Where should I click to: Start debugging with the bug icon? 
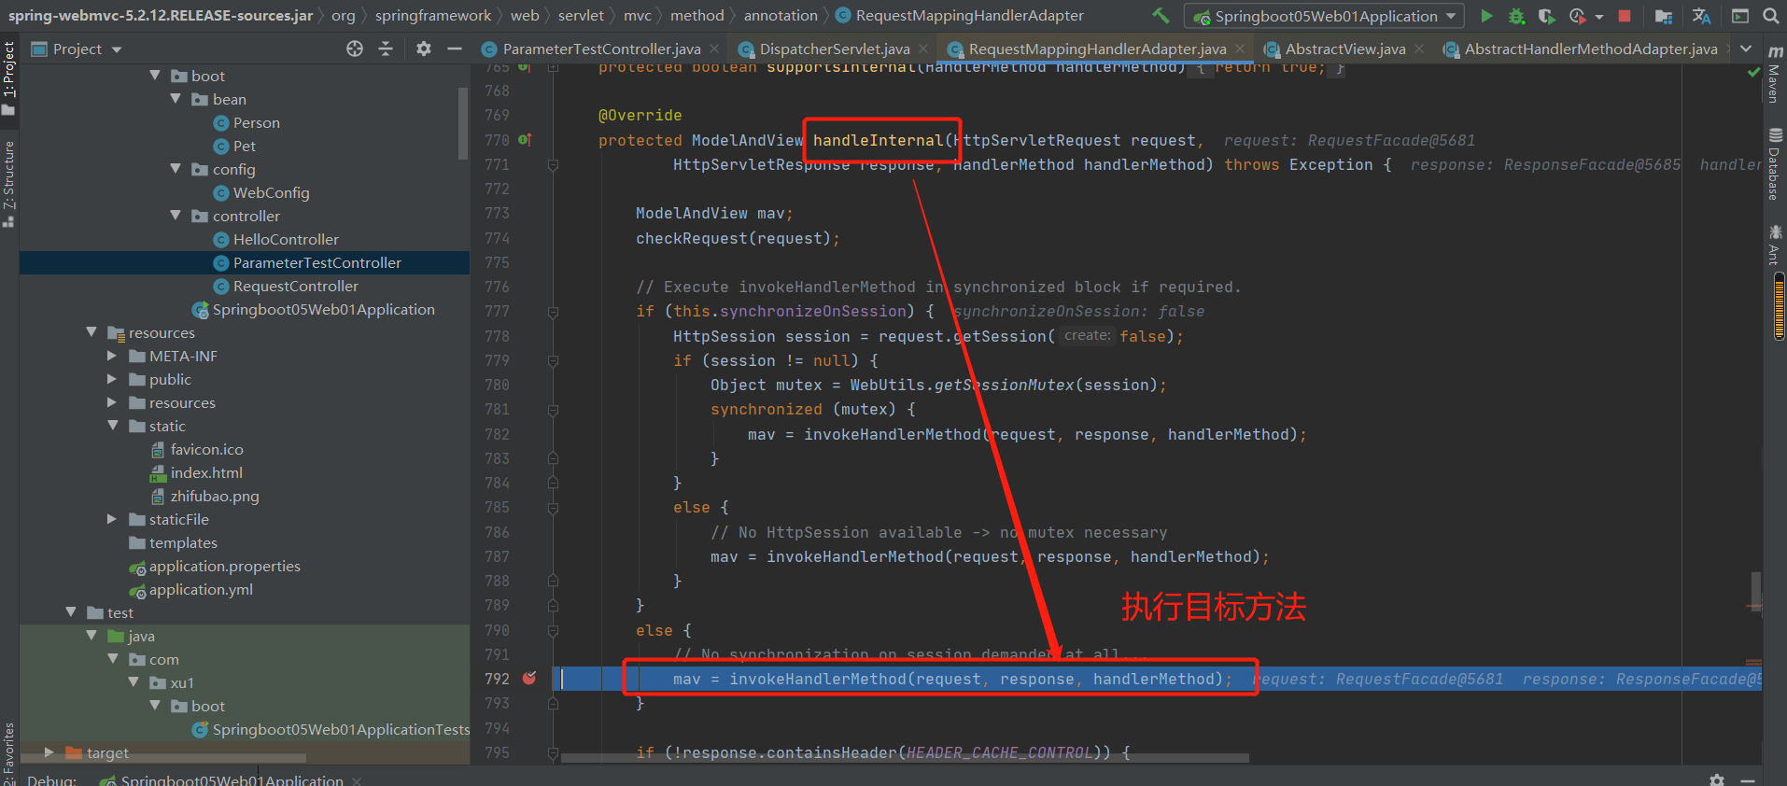[1516, 16]
